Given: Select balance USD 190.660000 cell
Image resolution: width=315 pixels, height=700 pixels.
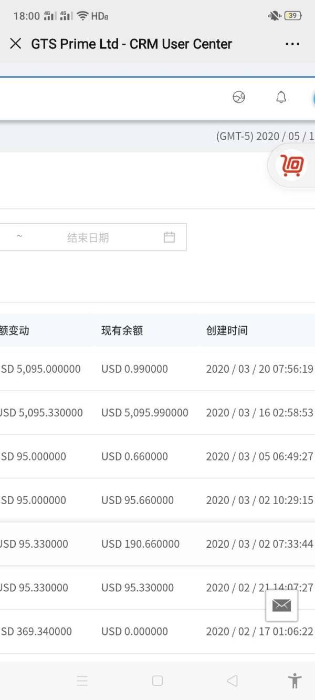Looking at the screenshot, I should 140,544.
